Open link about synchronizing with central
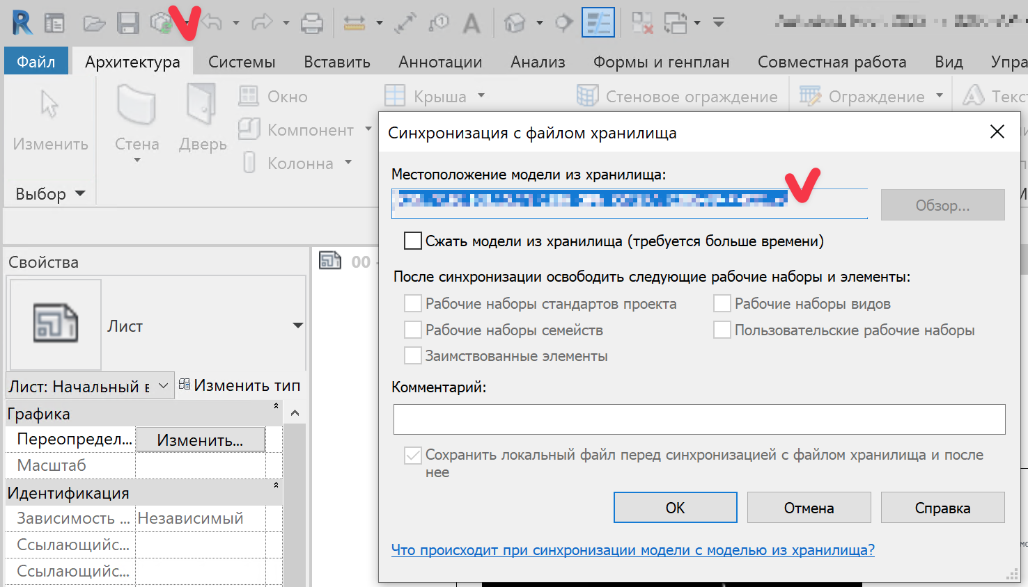This screenshot has width=1028, height=587. (633, 550)
